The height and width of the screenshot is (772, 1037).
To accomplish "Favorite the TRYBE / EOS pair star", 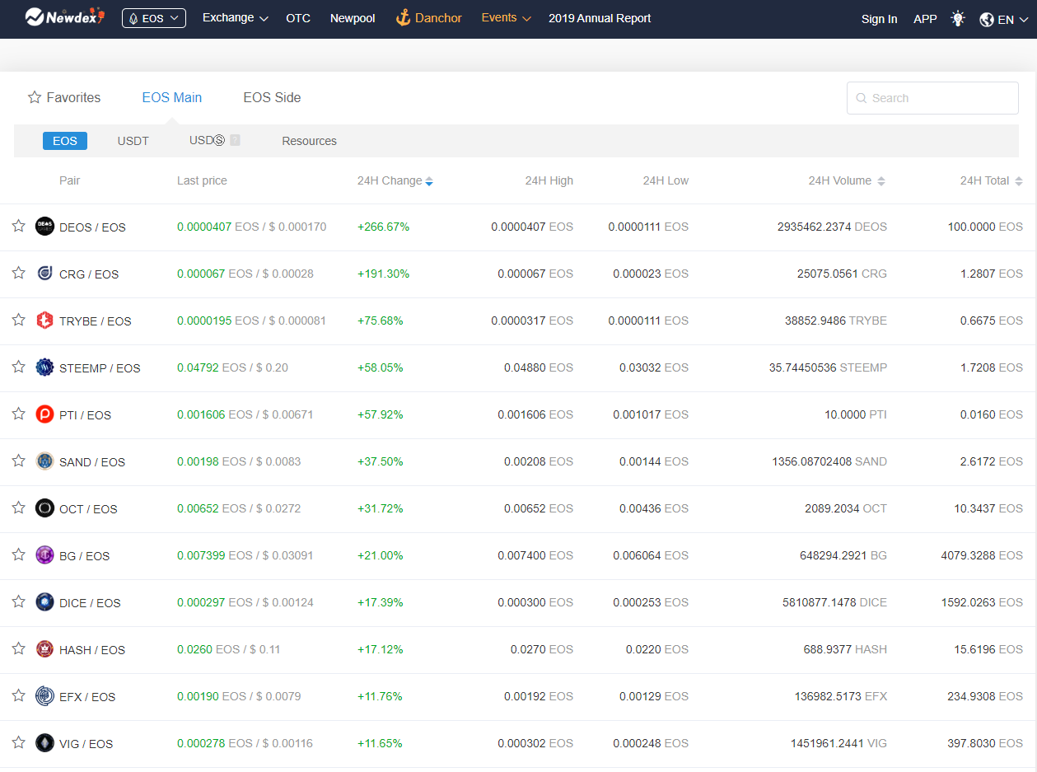I will 18,320.
